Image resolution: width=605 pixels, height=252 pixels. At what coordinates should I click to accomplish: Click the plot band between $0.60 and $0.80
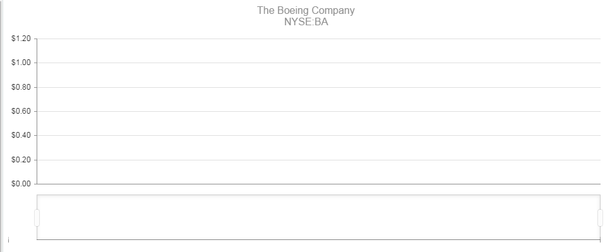click(x=318, y=99)
